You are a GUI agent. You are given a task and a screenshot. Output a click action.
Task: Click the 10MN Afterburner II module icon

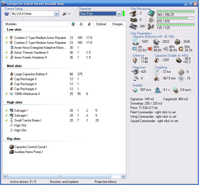(x=12, y=94)
